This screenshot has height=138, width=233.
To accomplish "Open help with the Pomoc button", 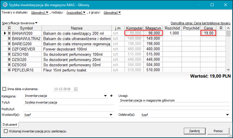I will 218,131.
